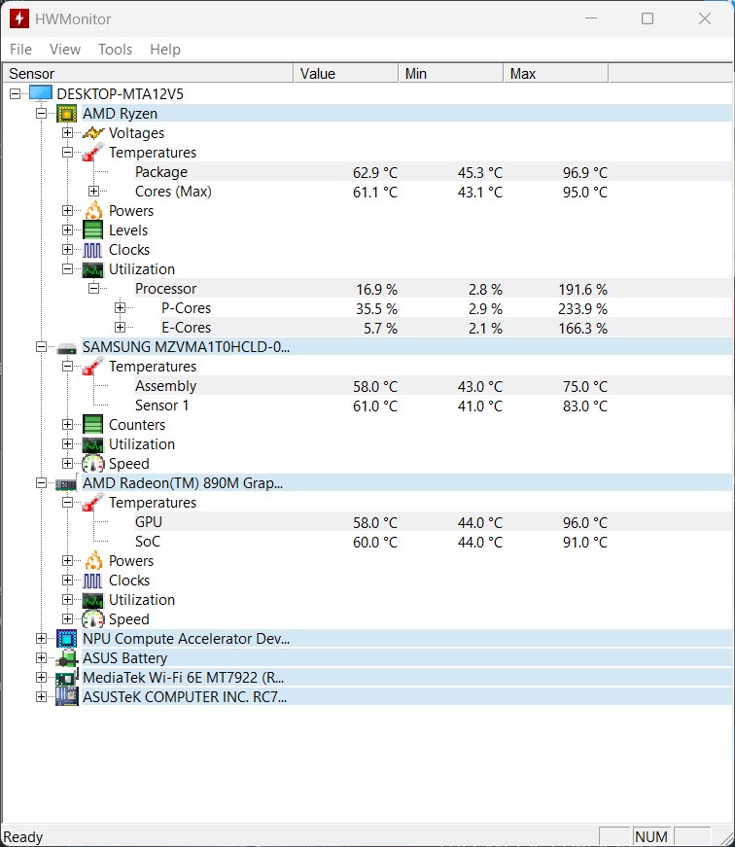Open the File menu
The image size is (735, 847).
(21, 50)
